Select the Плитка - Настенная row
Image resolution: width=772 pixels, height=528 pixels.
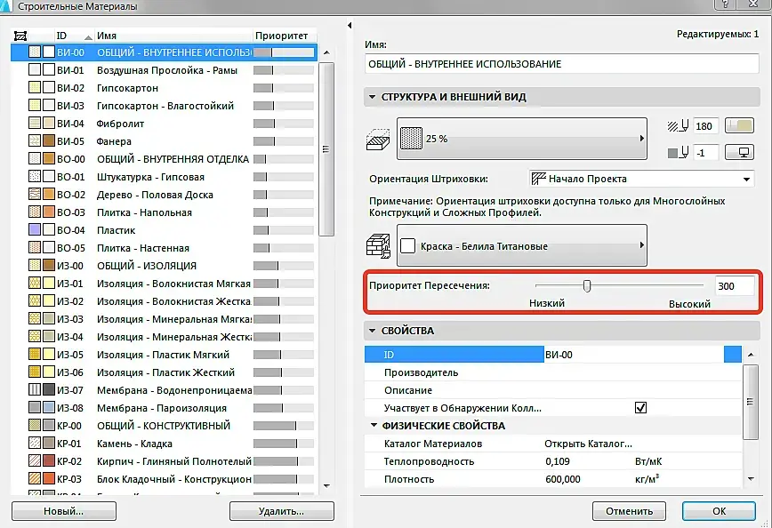click(164, 248)
